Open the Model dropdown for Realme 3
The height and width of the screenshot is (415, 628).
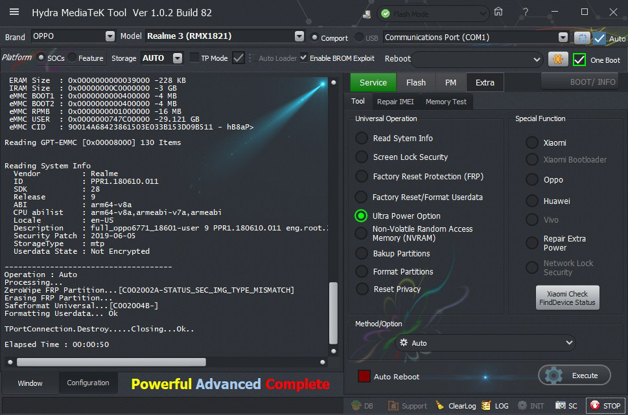(x=299, y=37)
